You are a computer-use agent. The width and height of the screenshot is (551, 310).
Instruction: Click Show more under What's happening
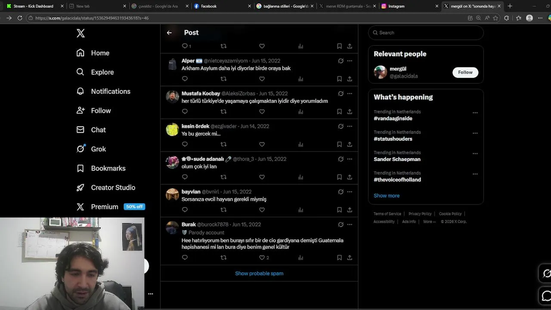387,195
